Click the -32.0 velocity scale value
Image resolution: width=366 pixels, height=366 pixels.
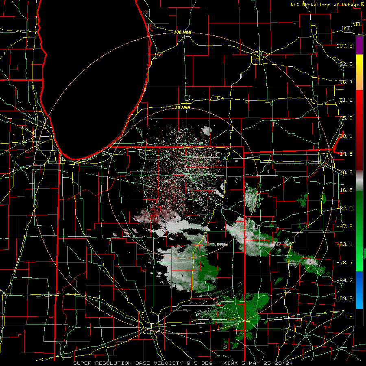coord(344,209)
